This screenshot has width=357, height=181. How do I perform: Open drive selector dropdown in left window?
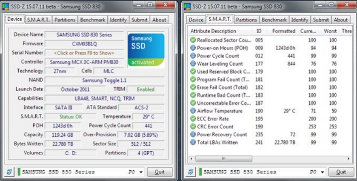pyautogui.click(x=141, y=172)
